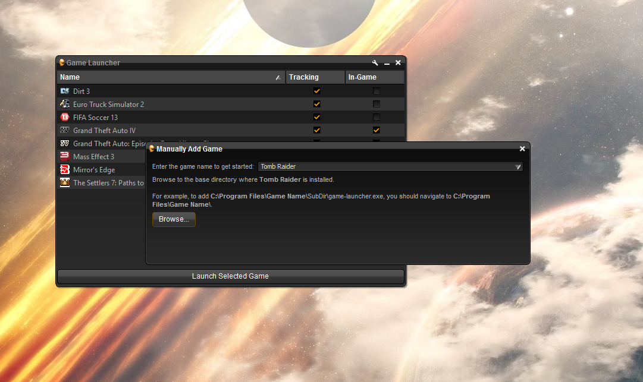The width and height of the screenshot is (643, 382).
Task: Select the Mirror's Edge icon
Action: [65, 169]
